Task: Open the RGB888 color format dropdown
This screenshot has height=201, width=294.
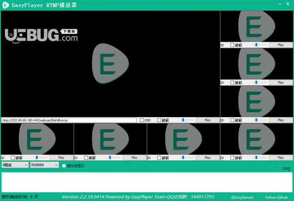Action: click(45, 165)
